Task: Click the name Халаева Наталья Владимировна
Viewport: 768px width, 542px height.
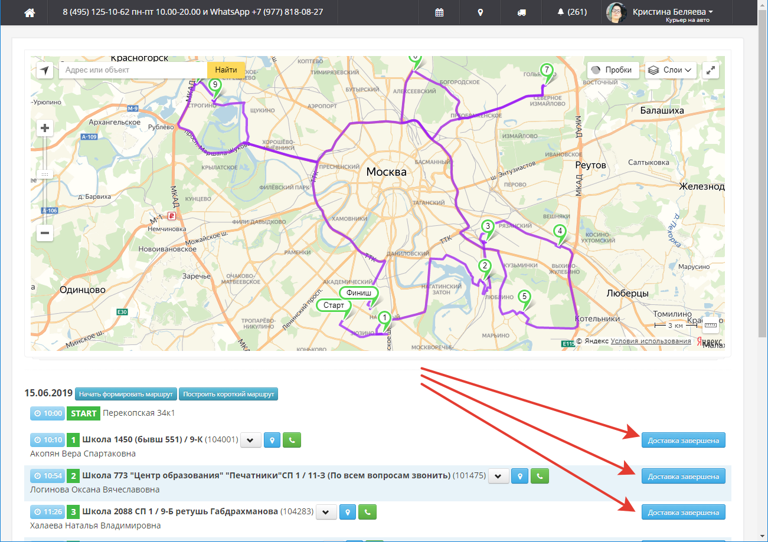Action: 95,525
